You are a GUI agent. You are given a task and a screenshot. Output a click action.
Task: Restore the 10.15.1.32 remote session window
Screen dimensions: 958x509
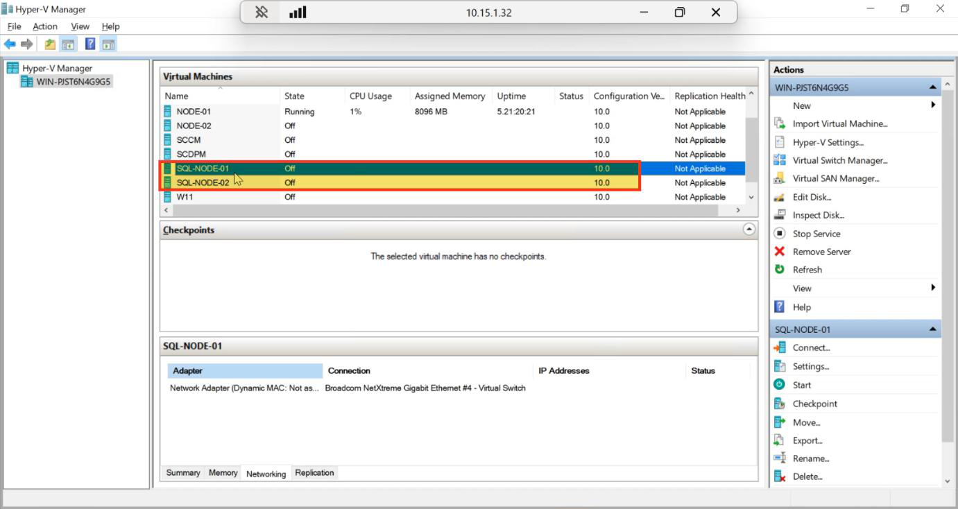(x=680, y=12)
